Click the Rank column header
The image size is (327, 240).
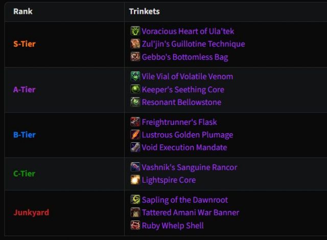point(23,11)
